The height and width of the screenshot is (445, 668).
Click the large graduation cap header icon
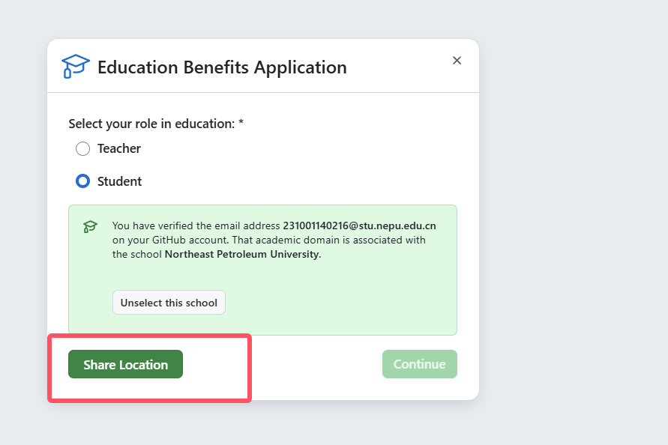(75, 67)
